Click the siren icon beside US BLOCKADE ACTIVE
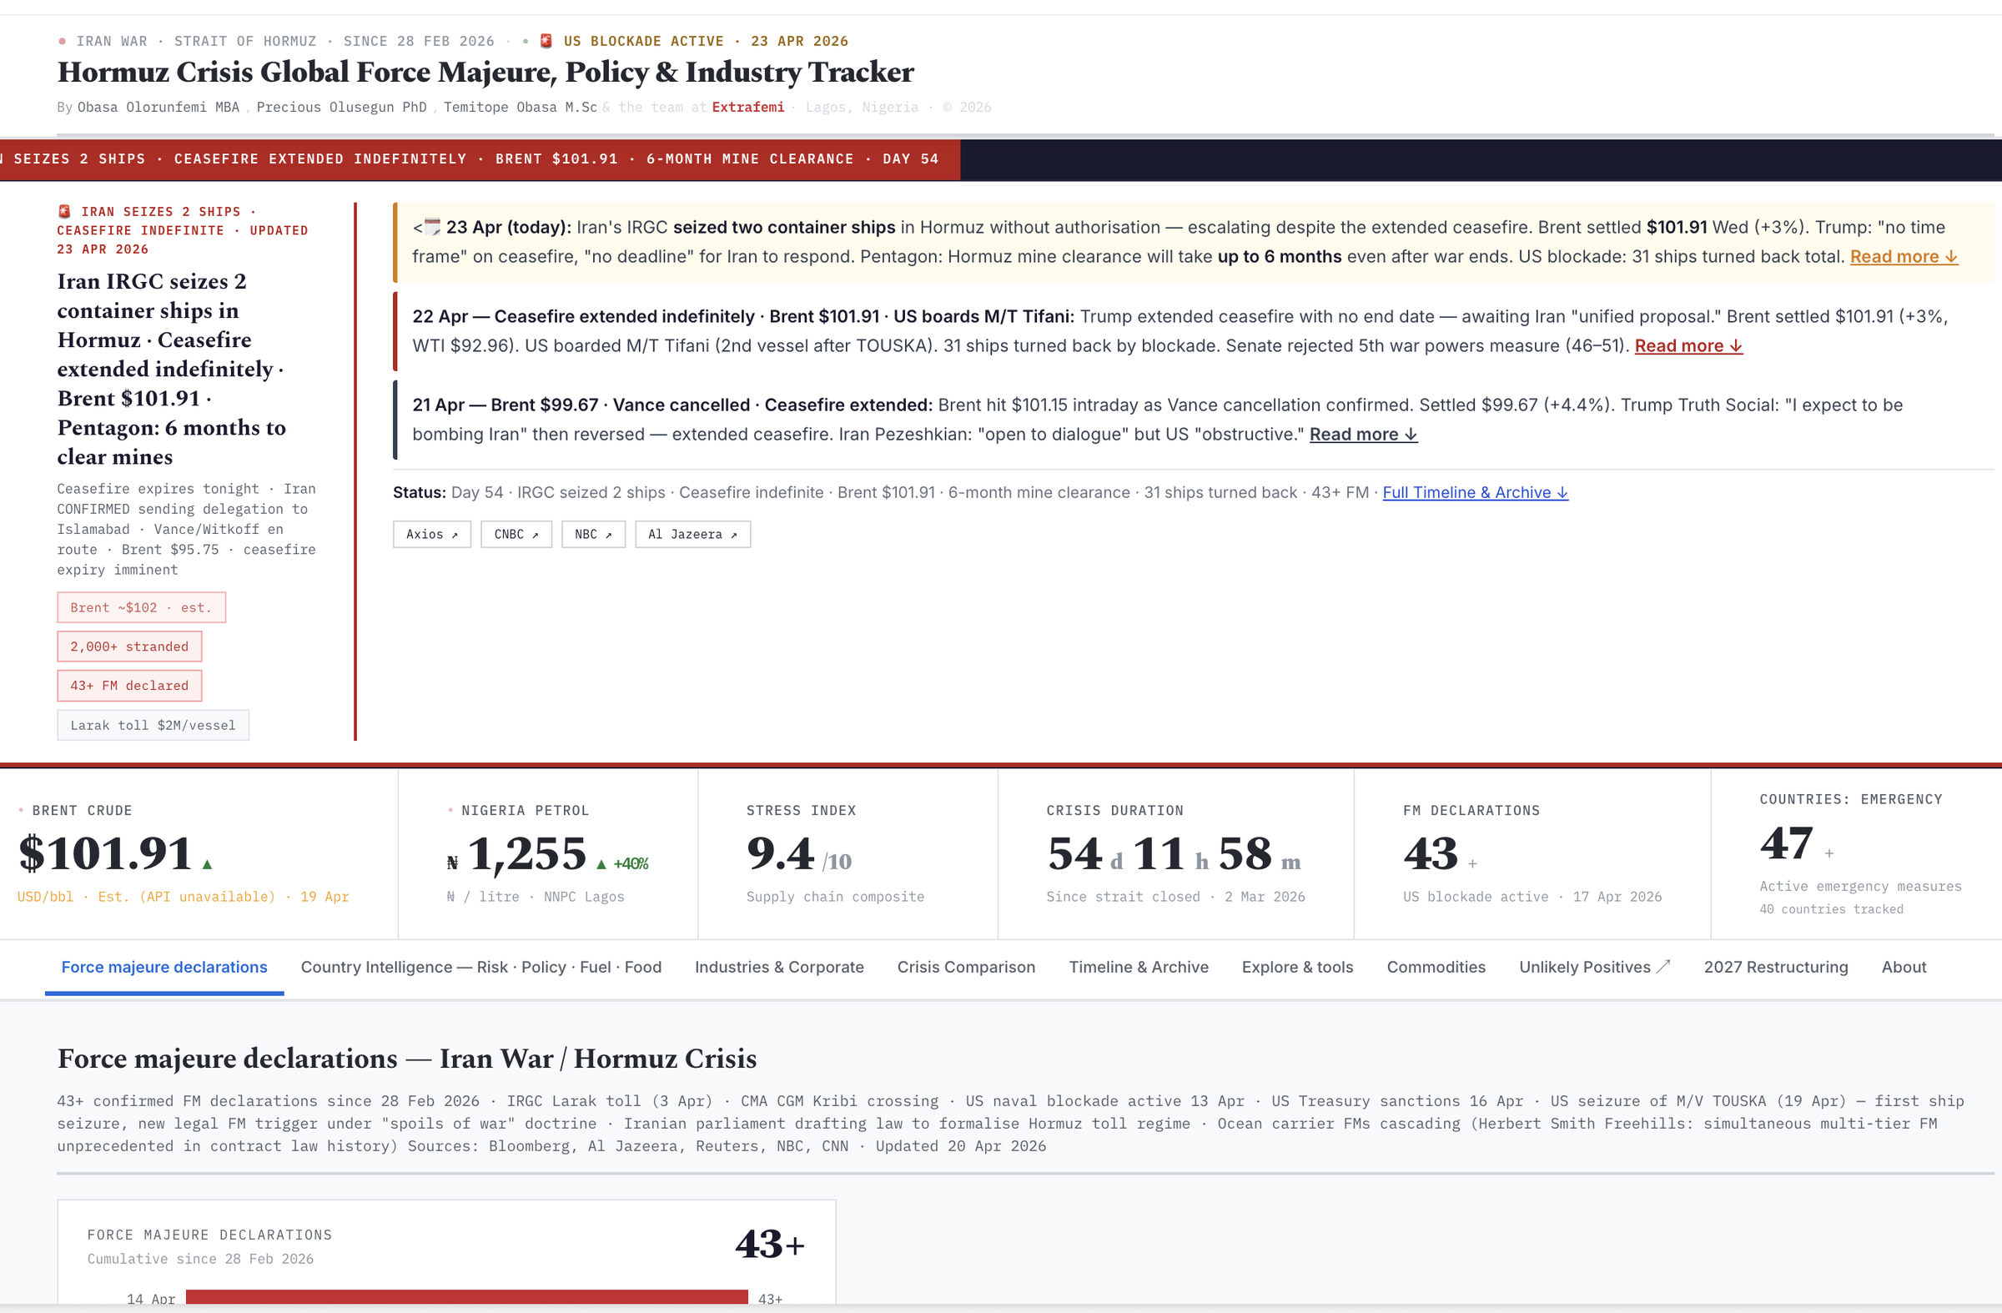Image resolution: width=2002 pixels, height=1313 pixels. [x=546, y=40]
